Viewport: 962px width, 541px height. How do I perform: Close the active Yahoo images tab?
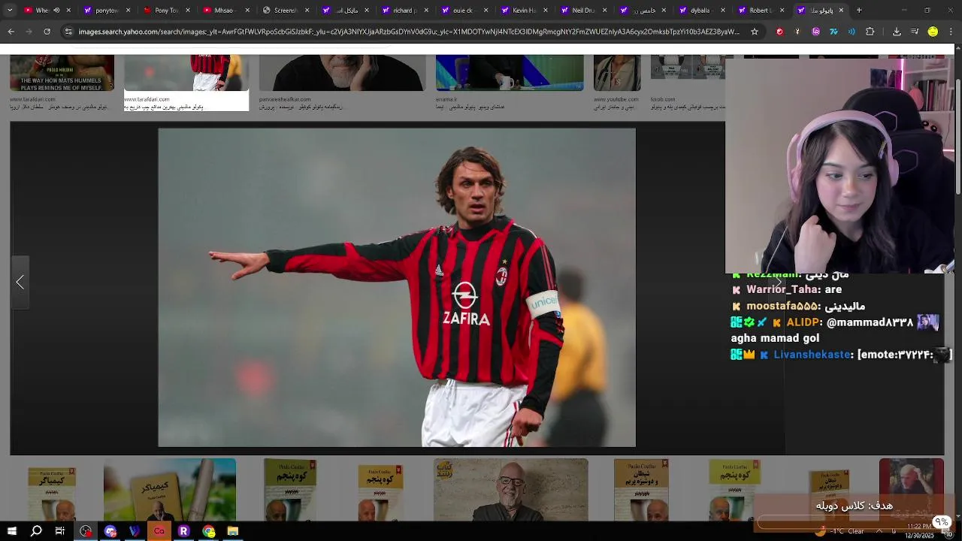(841, 11)
